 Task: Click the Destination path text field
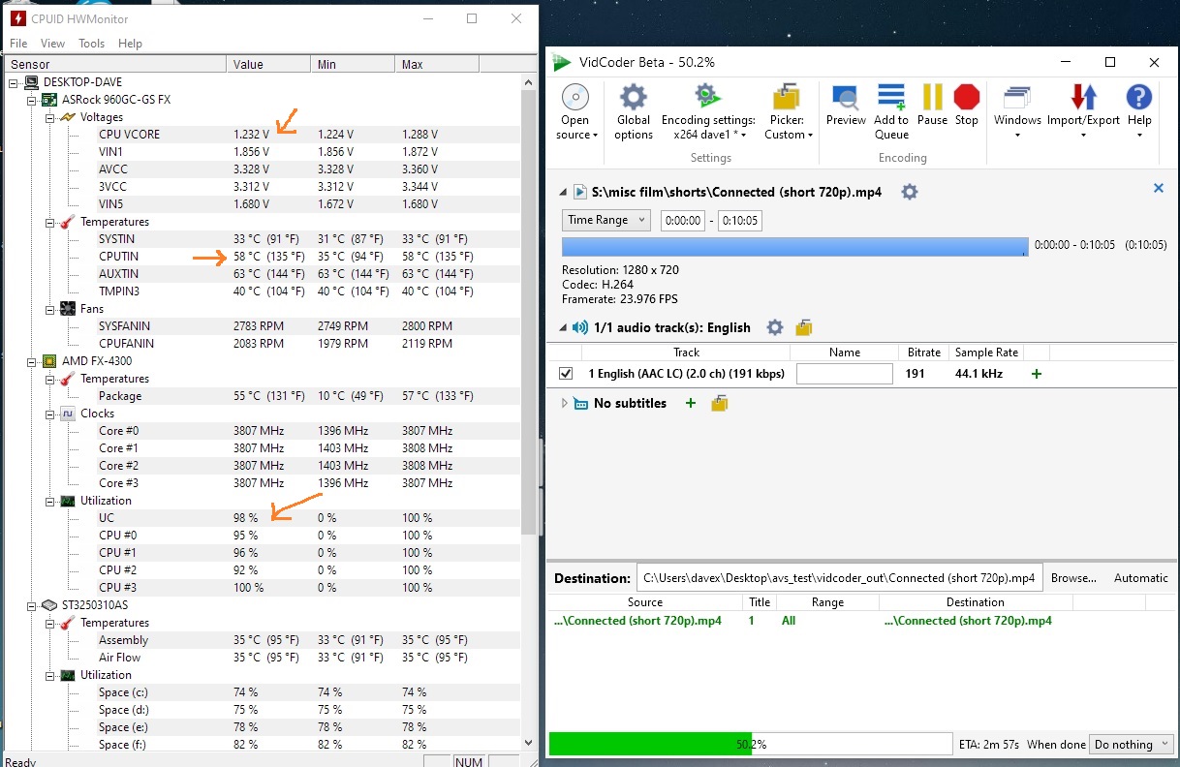pyautogui.click(x=839, y=578)
